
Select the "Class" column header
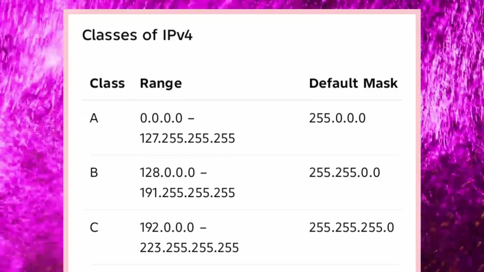pyautogui.click(x=107, y=83)
